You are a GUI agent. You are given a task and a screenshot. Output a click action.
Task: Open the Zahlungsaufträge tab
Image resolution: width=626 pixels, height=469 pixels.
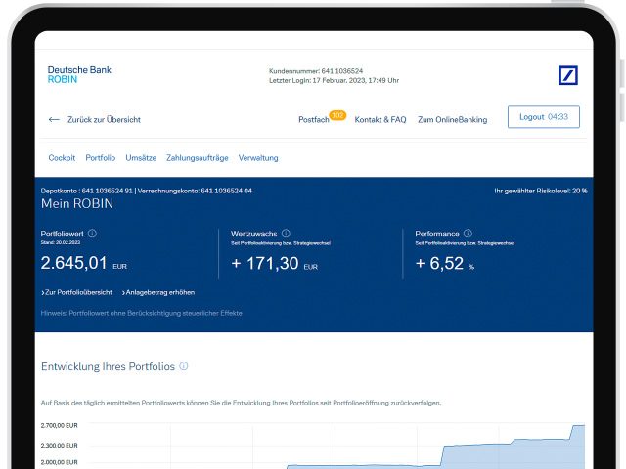pos(198,158)
